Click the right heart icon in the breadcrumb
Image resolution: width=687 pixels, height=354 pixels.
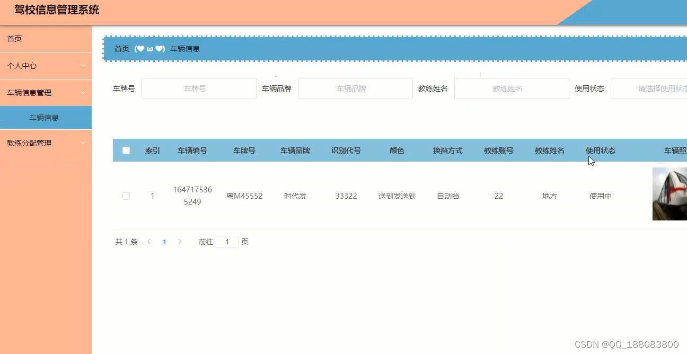click(x=159, y=48)
